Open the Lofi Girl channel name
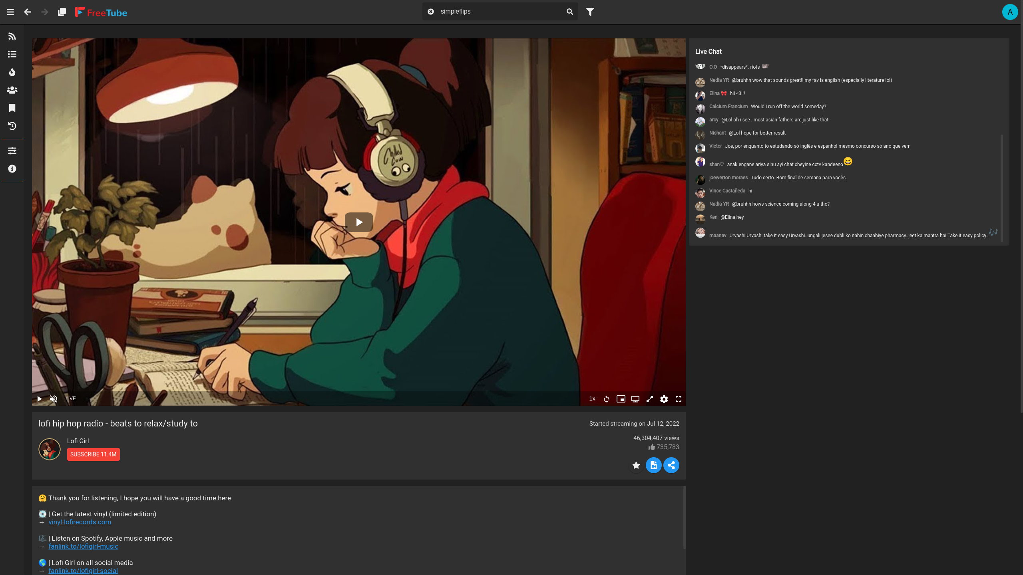 pyautogui.click(x=78, y=441)
